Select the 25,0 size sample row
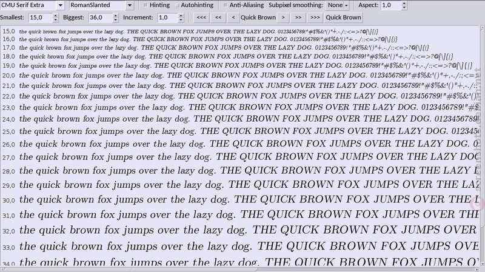The image size is (485, 272). coord(239,131)
